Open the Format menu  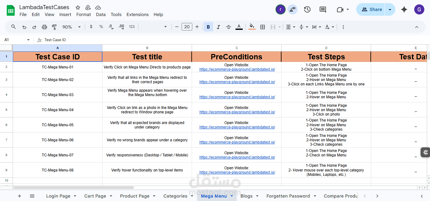[x=84, y=14]
